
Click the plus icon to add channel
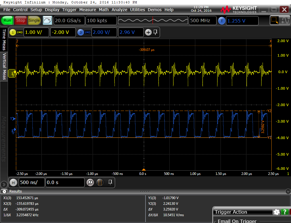pos(148,32)
